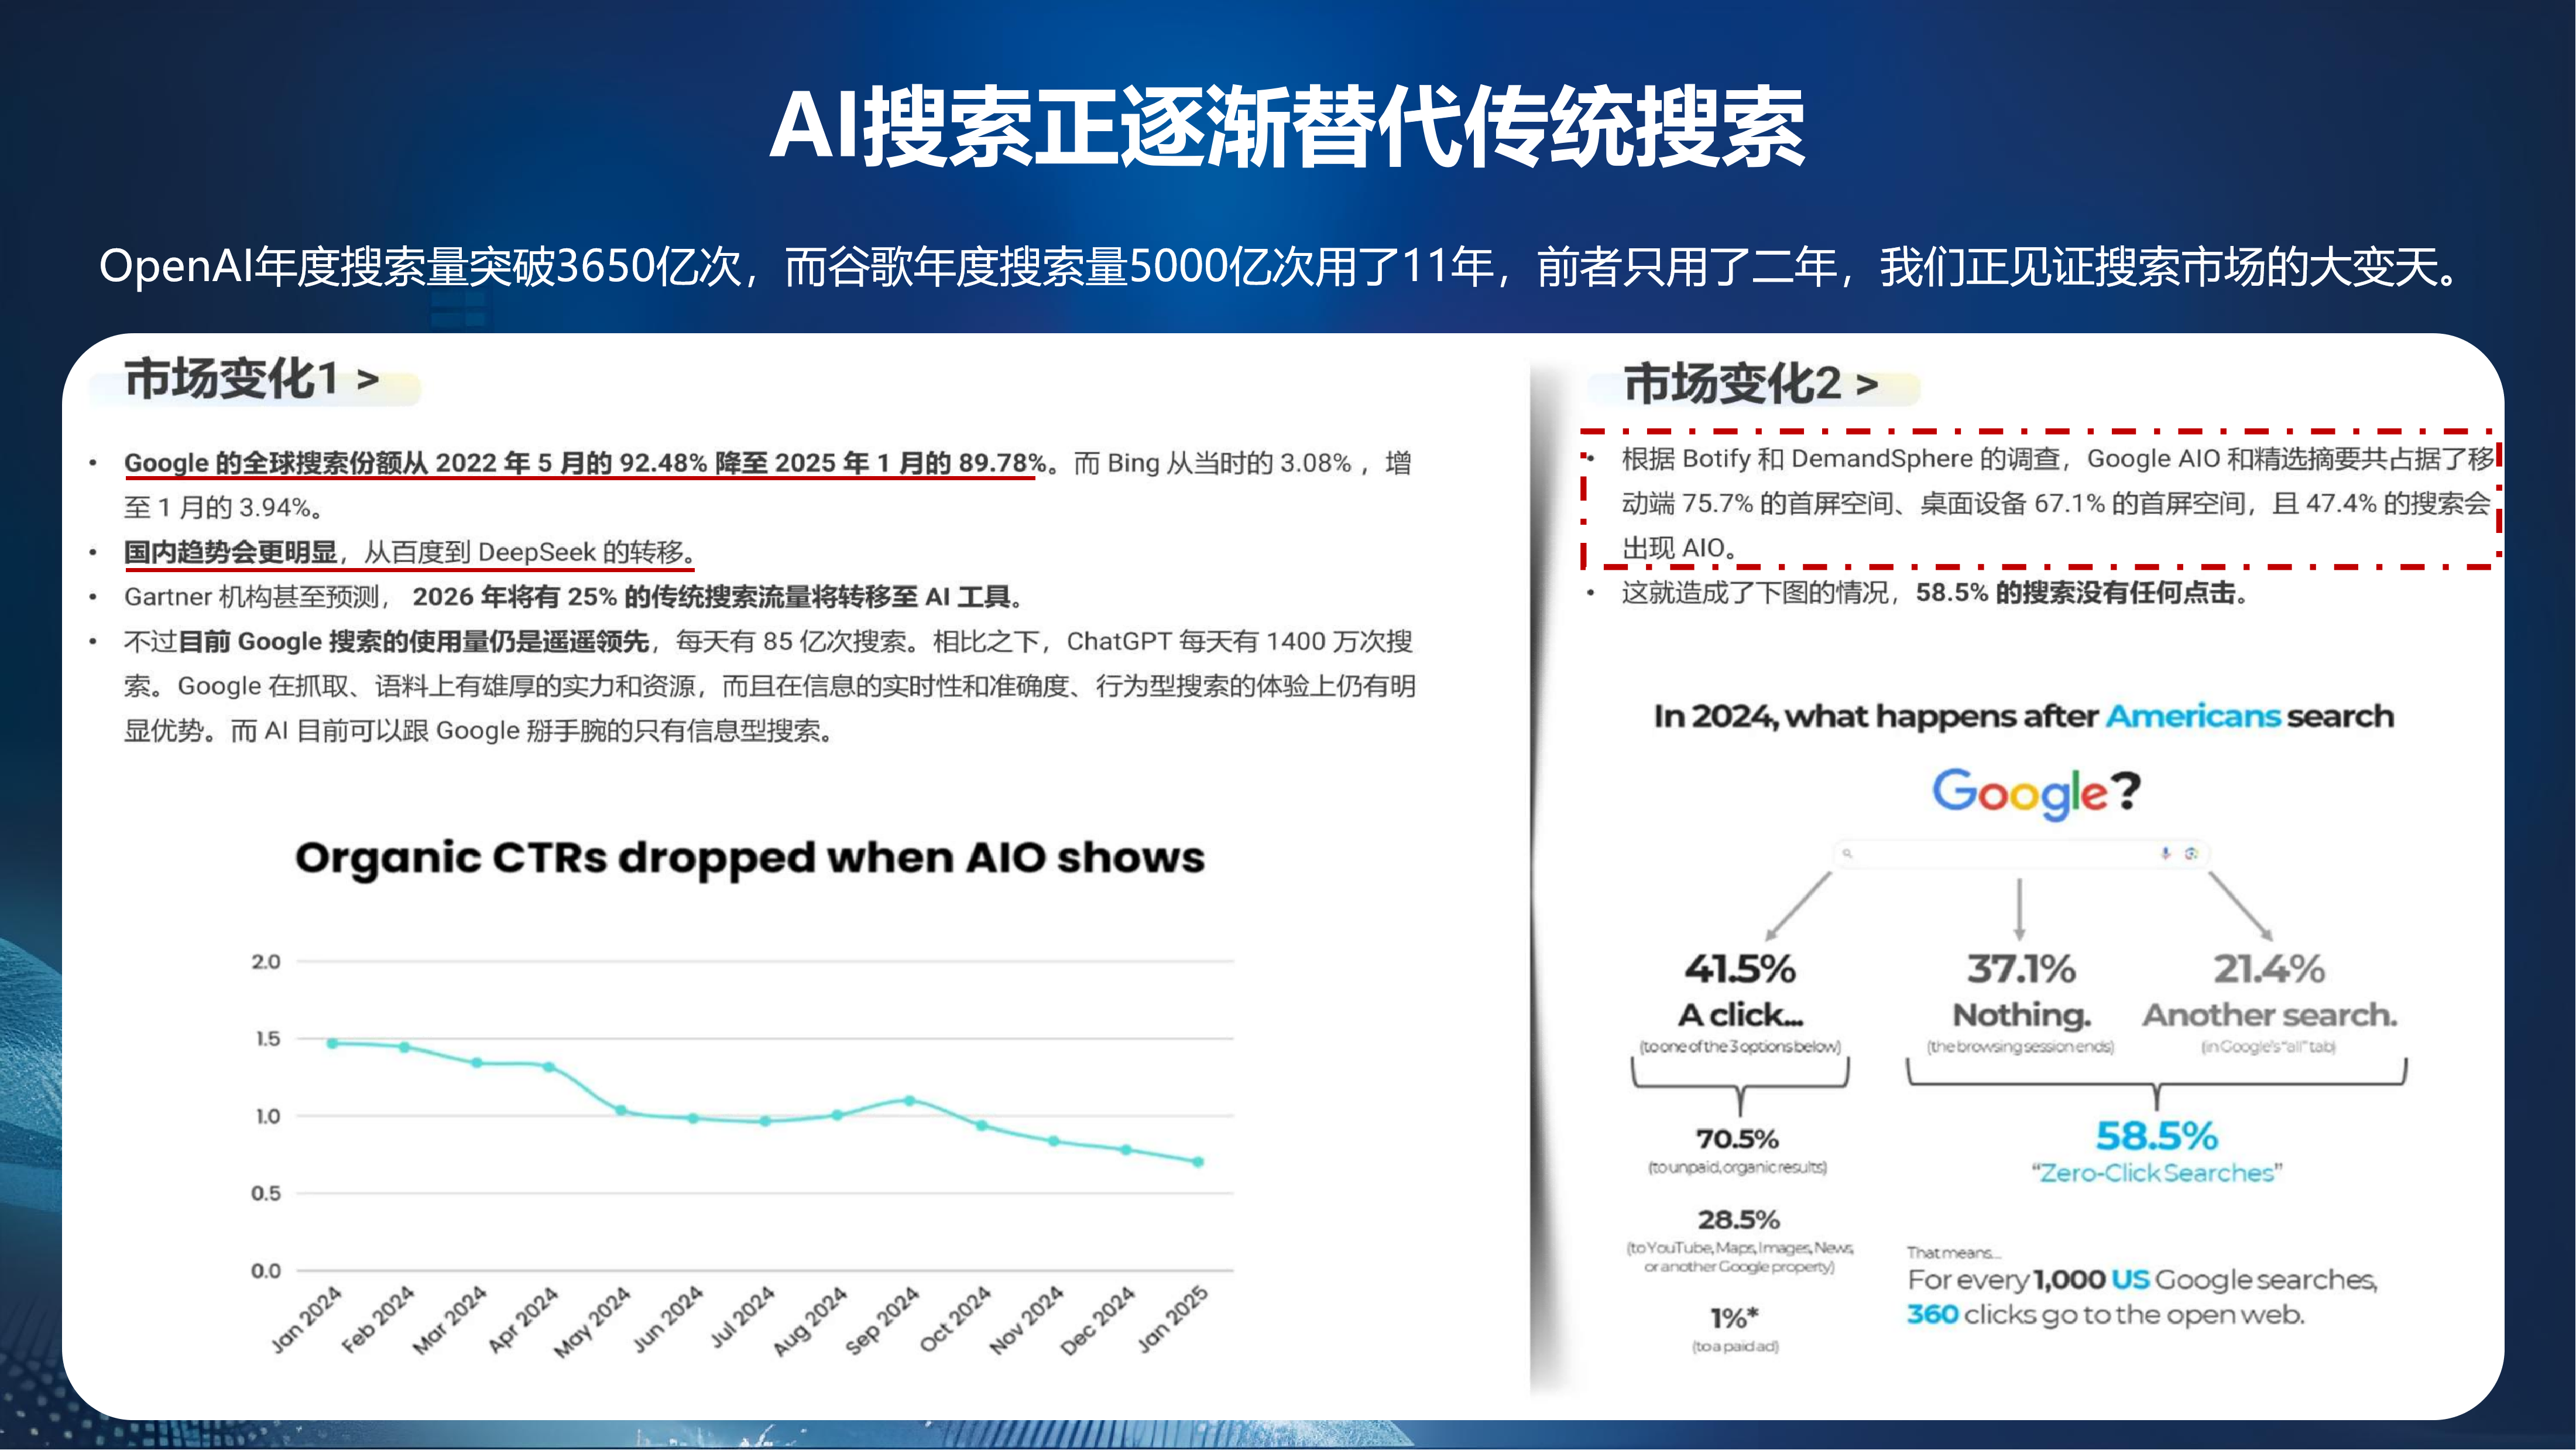Click the magnifier icon in the Google search bar
This screenshot has height=1450, width=2576.
click(1848, 854)
